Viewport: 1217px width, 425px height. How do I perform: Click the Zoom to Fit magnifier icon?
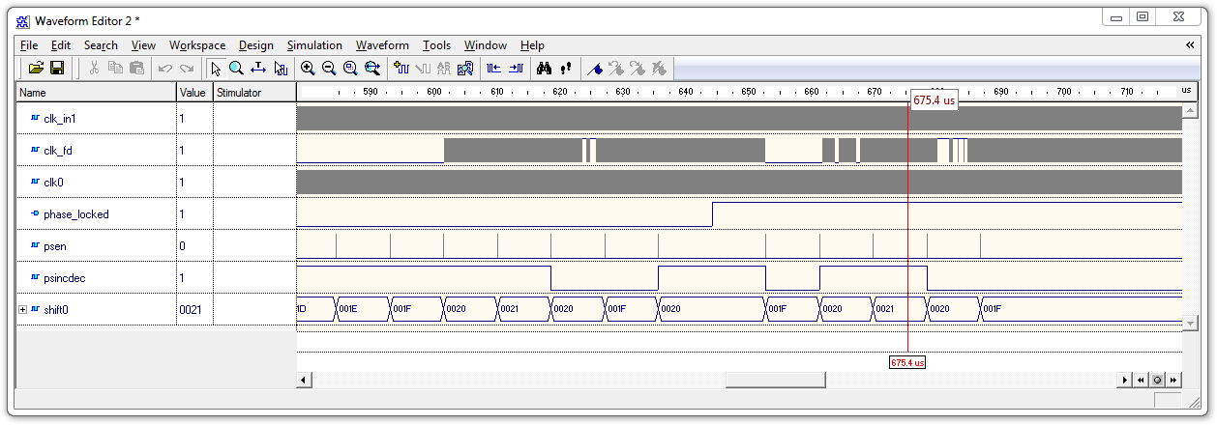point(350,69)
